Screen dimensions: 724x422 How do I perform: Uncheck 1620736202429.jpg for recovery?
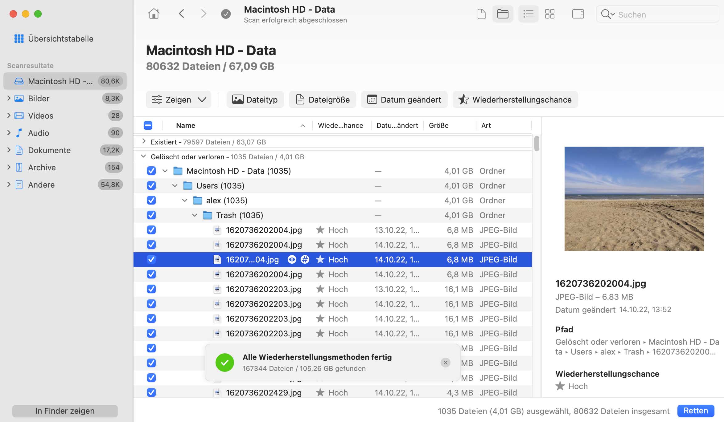tap(151, 392)
